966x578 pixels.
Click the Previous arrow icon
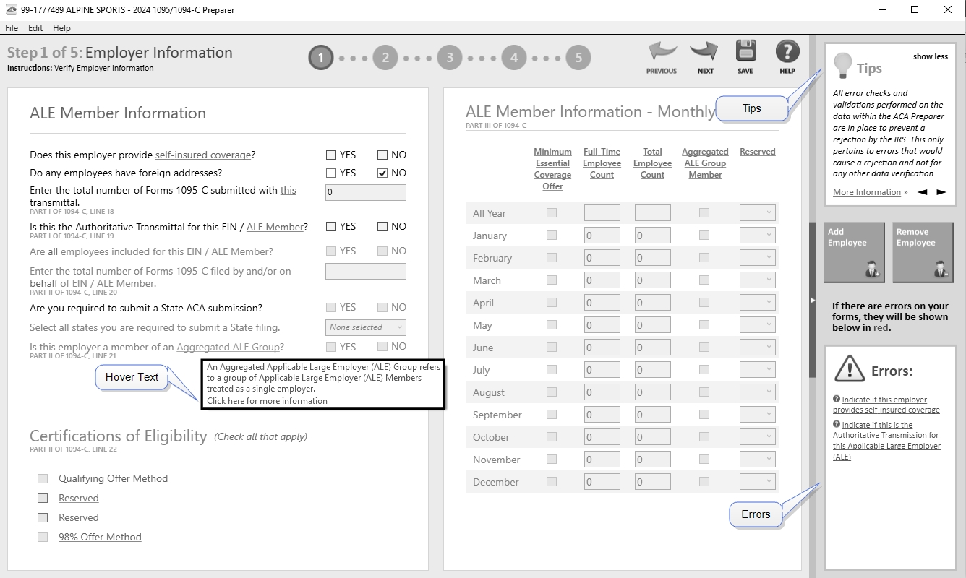tap(662, 53)
